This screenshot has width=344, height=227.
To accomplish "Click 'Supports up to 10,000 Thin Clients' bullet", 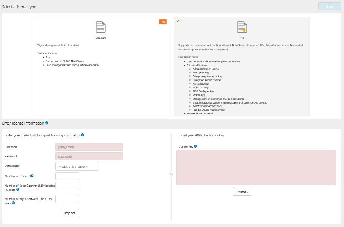I will [64, 61].
